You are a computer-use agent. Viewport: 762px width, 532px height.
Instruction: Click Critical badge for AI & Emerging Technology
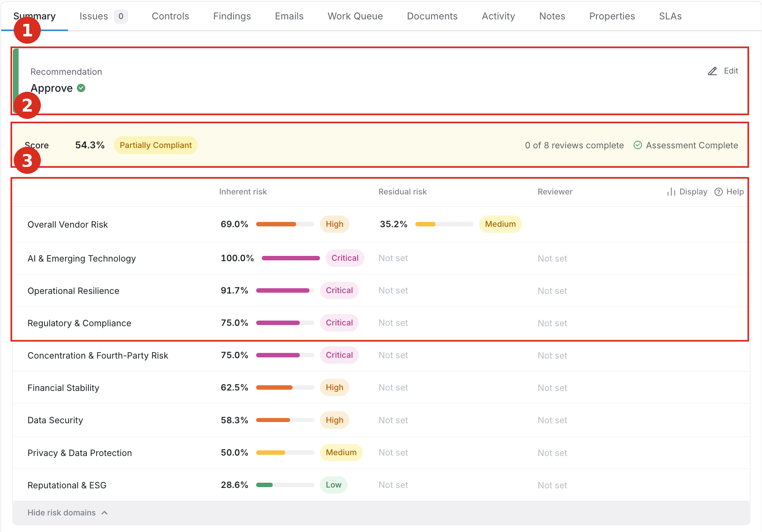[x=345, y=258]
